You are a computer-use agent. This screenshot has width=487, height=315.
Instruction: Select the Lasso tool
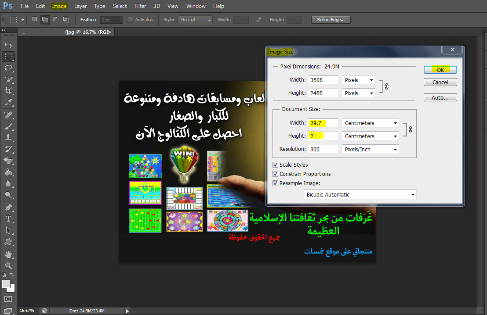coord(8,68)
